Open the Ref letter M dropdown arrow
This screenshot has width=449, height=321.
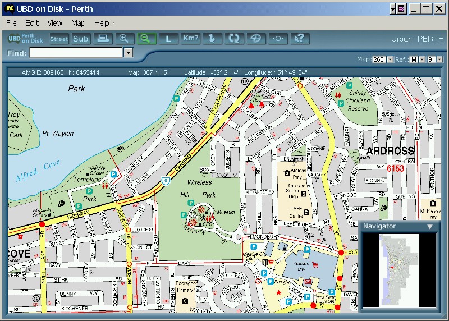point(422,59)
